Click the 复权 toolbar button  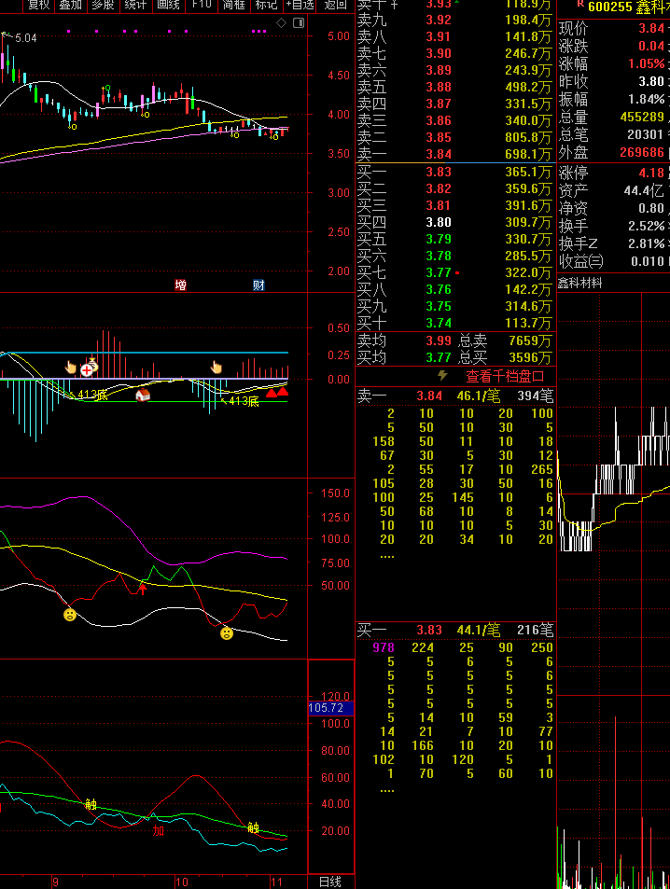38,6
